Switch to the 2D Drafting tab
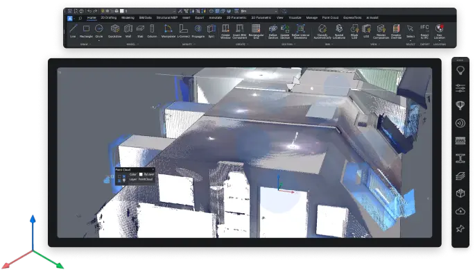 [x=108, y=17]
